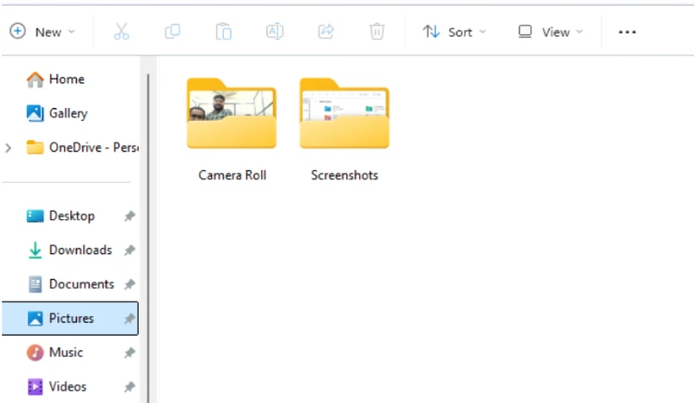Click the pin icon beside Downloads

(x=130, y=250)
